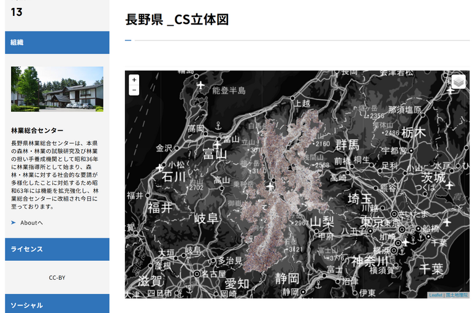Click the 滋賀 label on the map
The width and height of the screenshot is (472, 313).
point(150,281)
